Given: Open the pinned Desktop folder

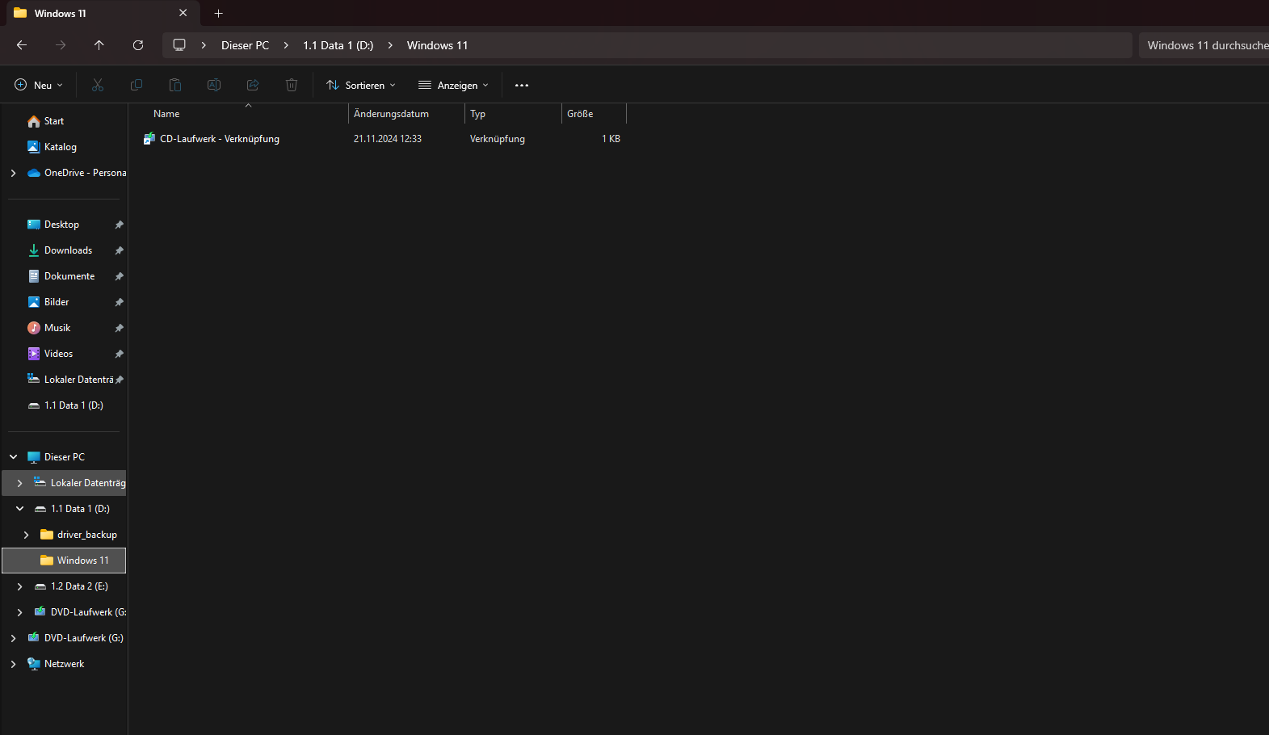Looking at the screenshot, I should tap(63, 225).
